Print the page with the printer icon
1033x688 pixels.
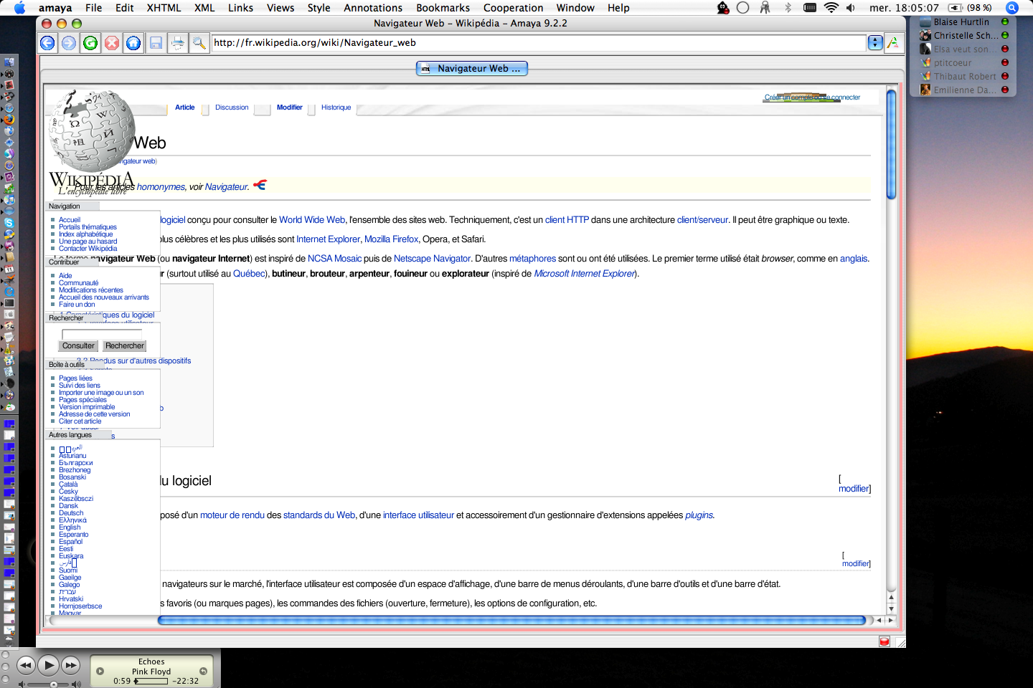(177, 43)
